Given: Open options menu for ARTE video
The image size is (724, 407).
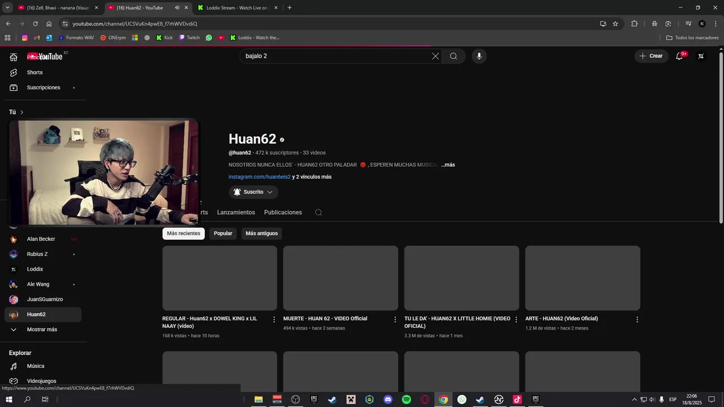Looking at the screenshot, I should point(637,319).
